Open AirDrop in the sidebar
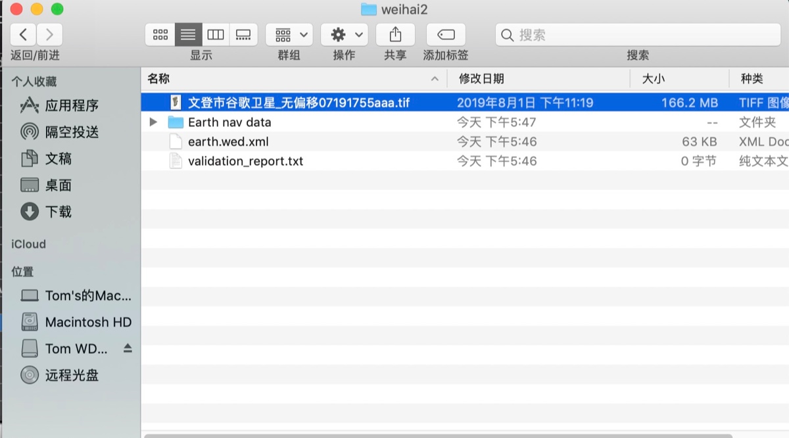The image size is (789, 438). click(71, 132)
